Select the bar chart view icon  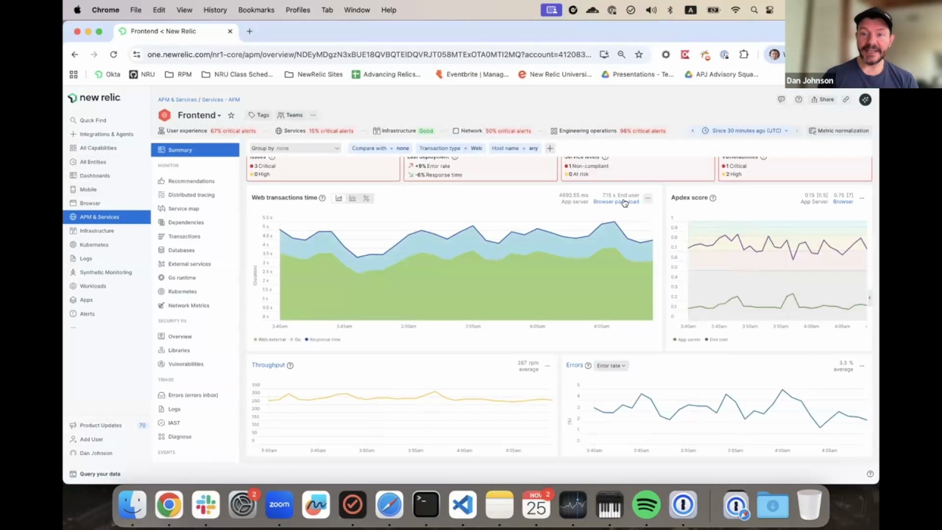352,198
